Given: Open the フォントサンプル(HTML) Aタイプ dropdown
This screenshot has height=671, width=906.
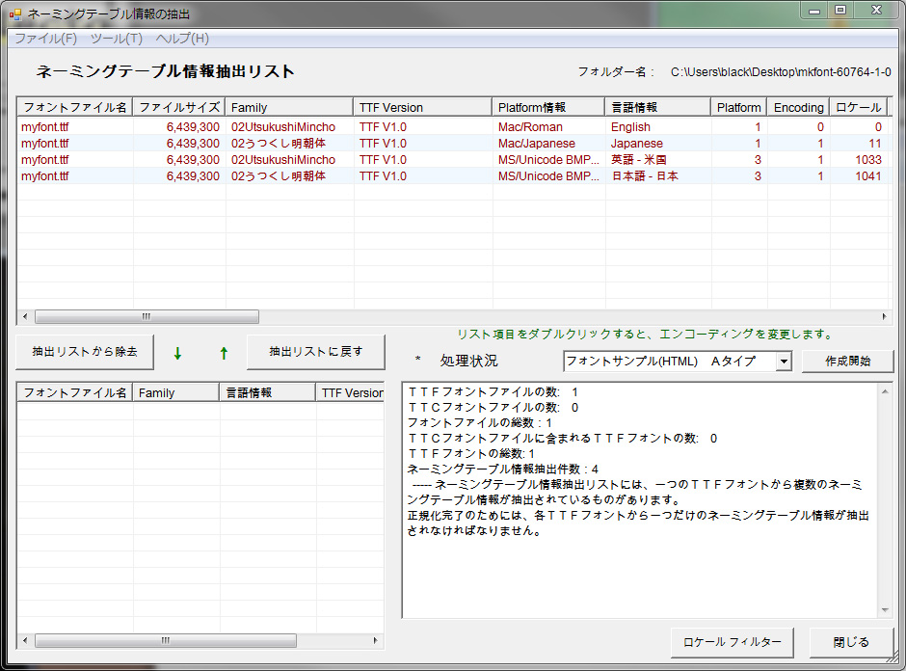Looking at the screenshot, I should click(x=784, y=362).
